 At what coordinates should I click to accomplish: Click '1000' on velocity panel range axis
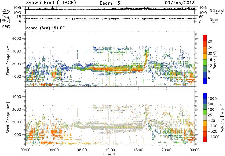coord(17,134)
